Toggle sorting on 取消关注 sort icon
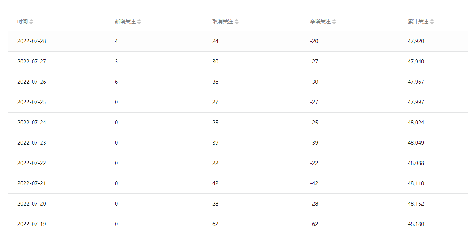The image size is (468, 234). coord(237,22)
